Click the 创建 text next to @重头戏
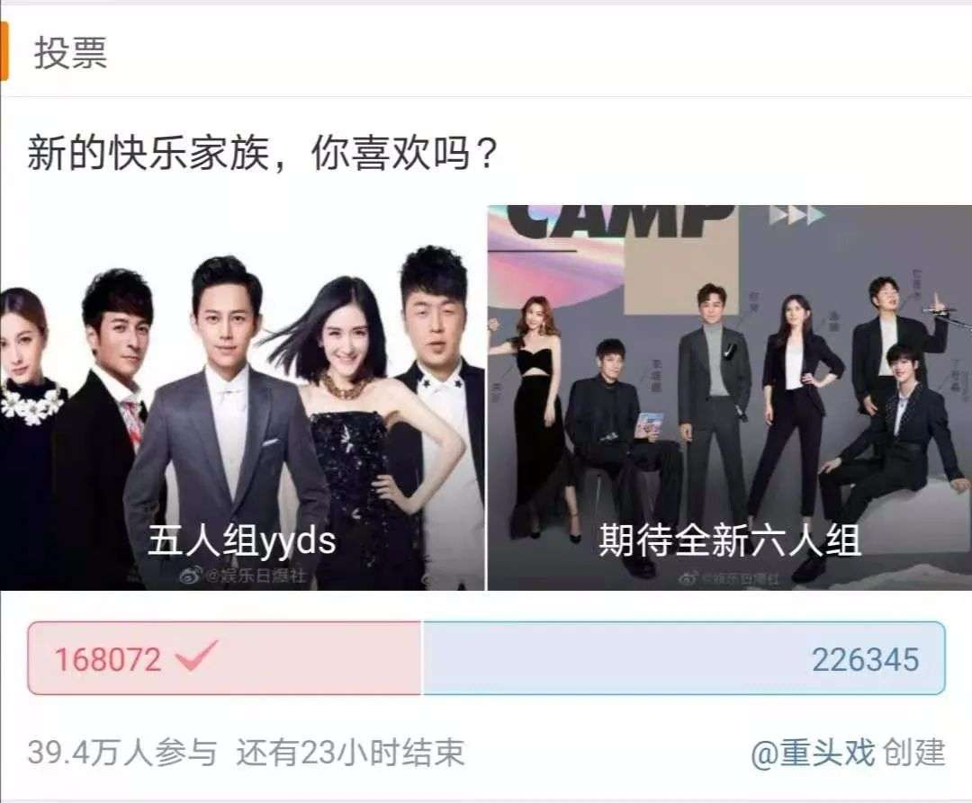Image resolution: width=972 pixels, height=803 pixels. [913, 753]
